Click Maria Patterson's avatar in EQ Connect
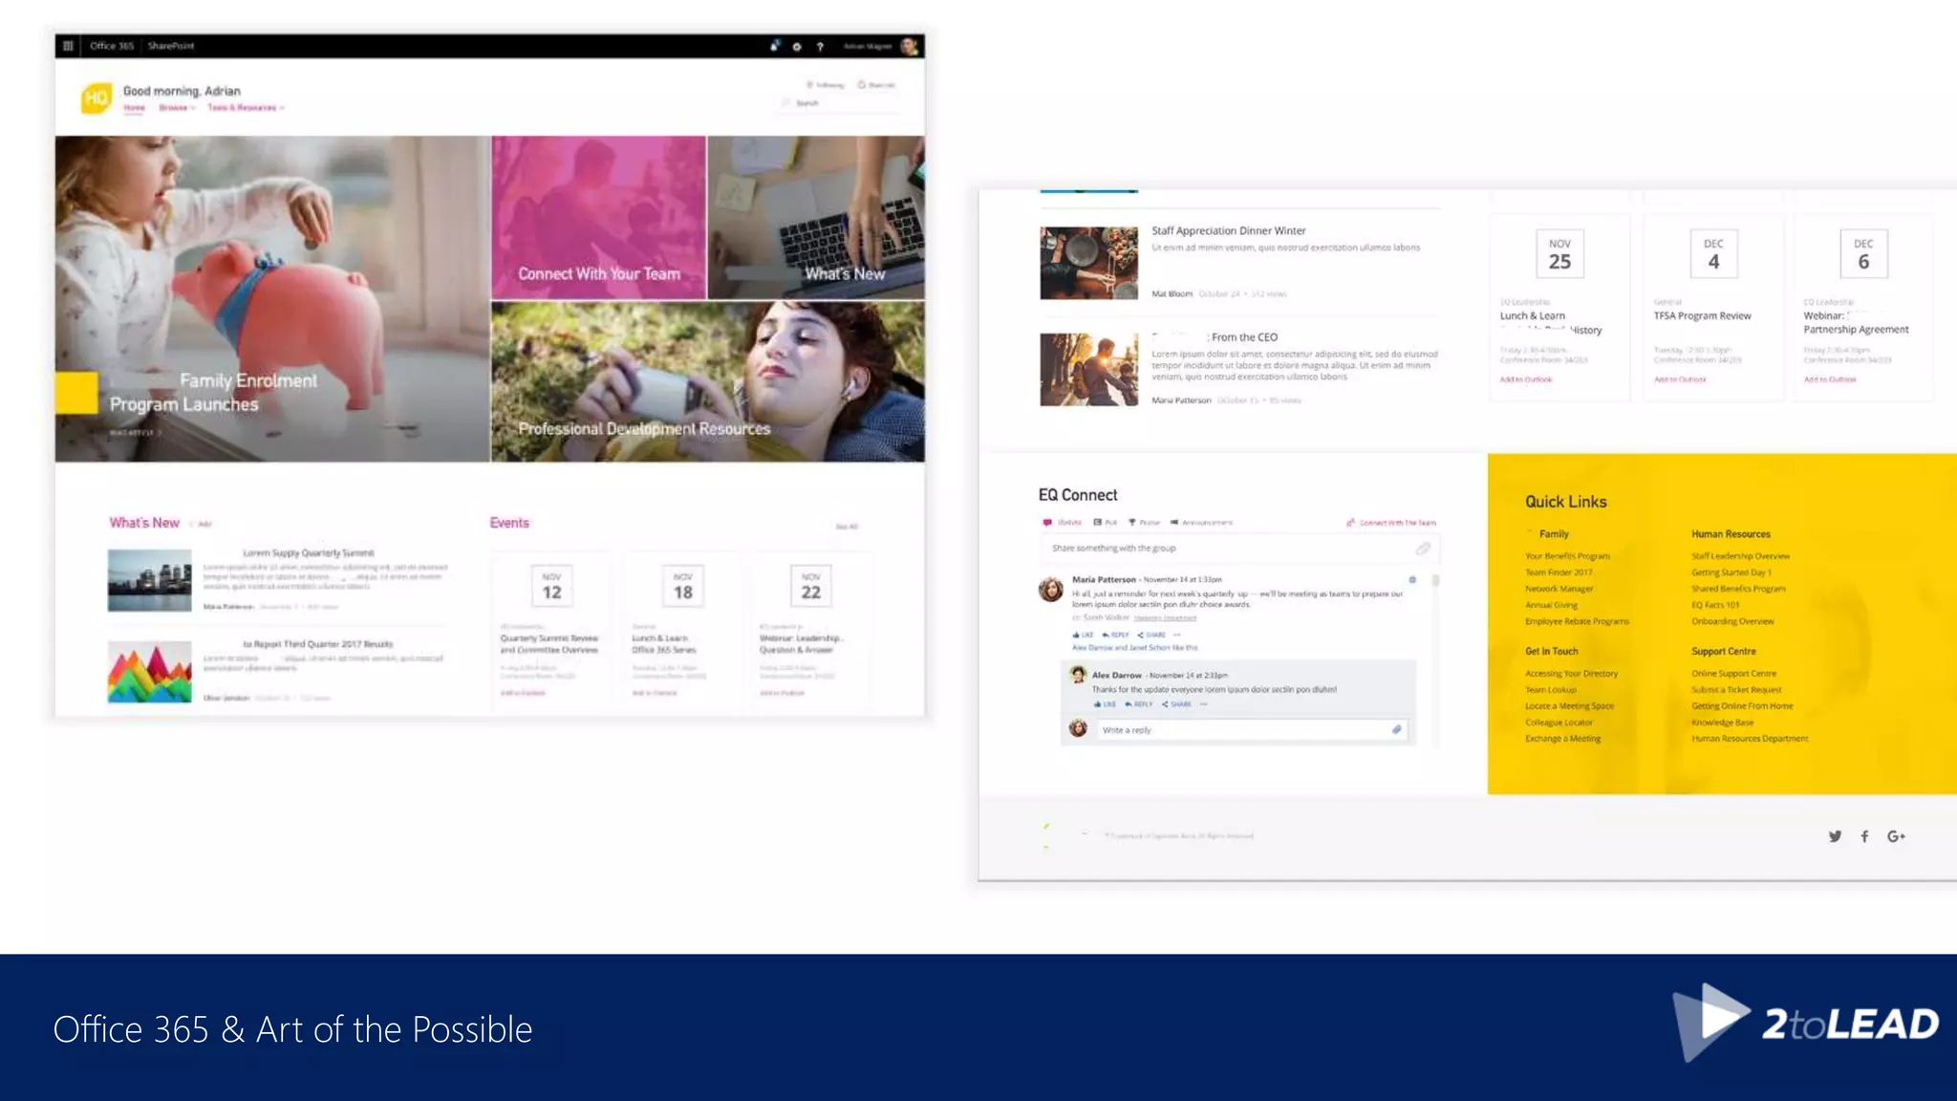This screenshot has width=1957, height=1101. click(x=1051, y=590)
